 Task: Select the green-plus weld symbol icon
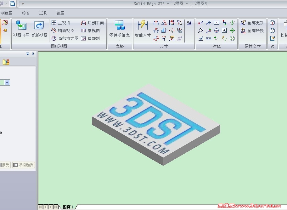[216, 38]
